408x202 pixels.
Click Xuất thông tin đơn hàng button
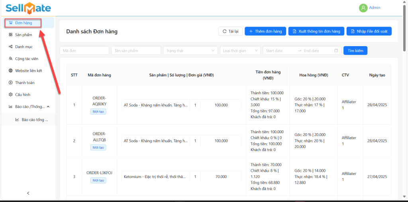[316, 31]
